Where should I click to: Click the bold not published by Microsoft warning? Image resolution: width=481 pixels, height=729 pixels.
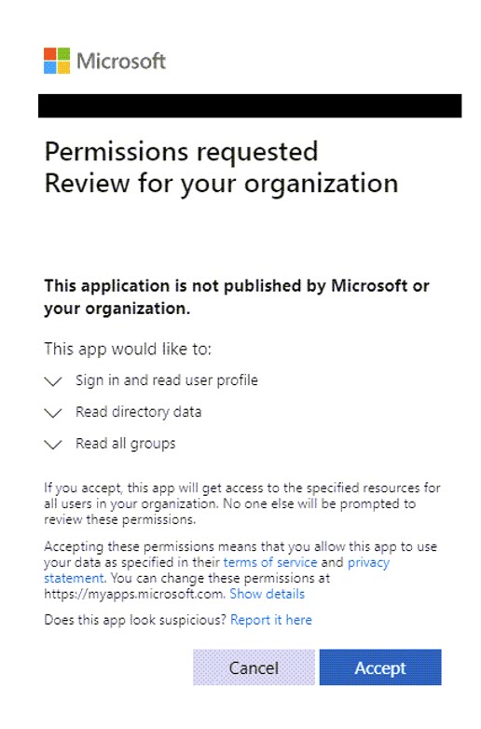[x=237, y=296]
